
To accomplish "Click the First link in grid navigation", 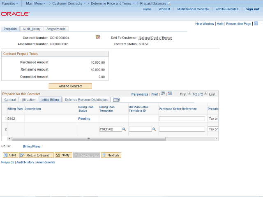I will [x=183, y=94].
